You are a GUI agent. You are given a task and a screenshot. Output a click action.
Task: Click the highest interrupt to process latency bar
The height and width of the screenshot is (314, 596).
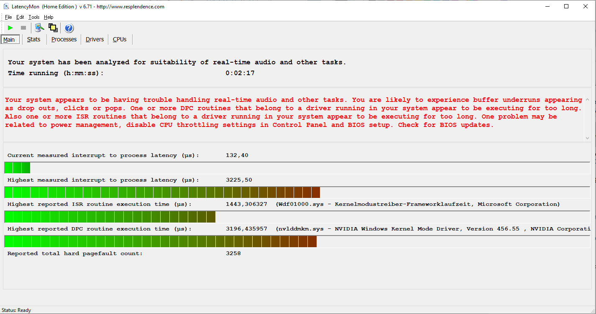(297, 192)
